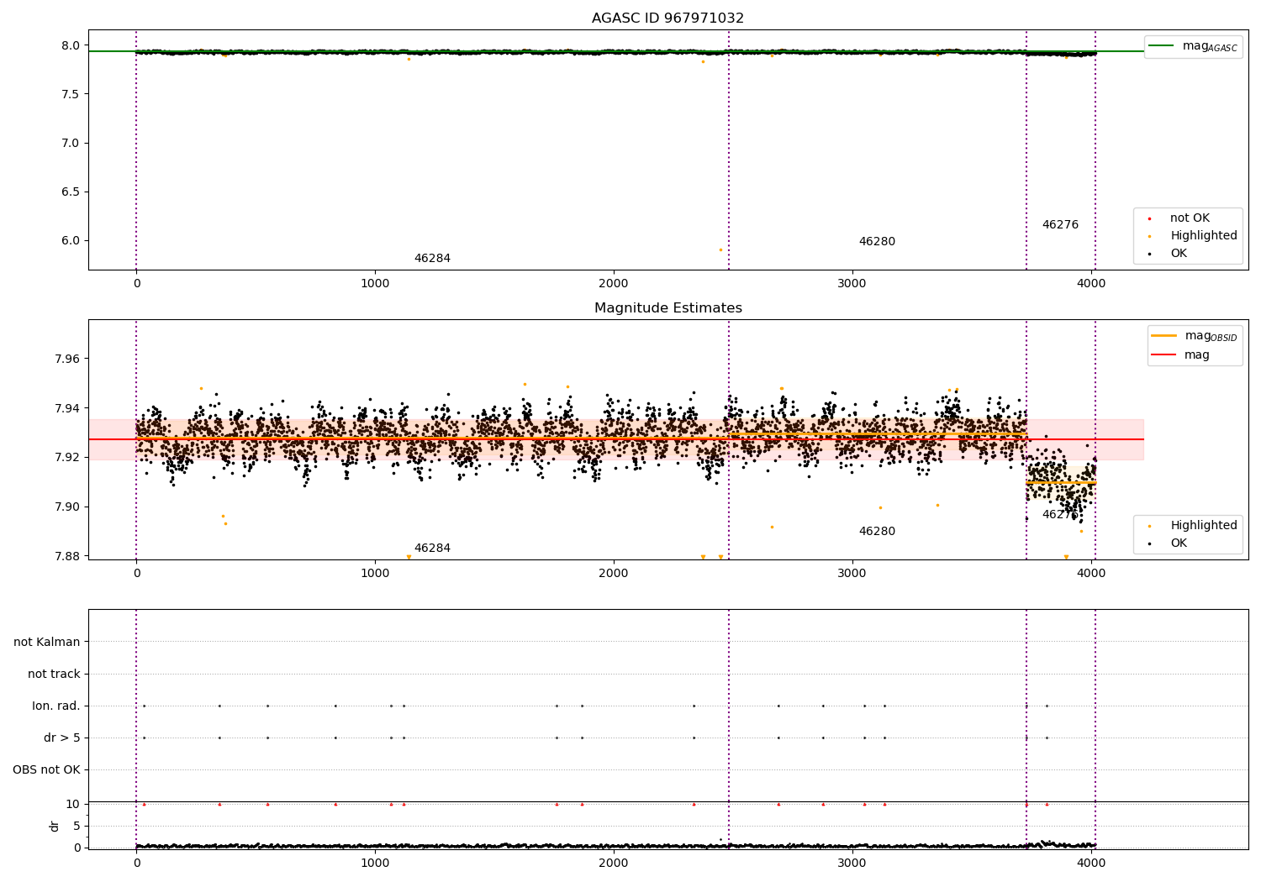
Task: Click orange outlier point near magnitude 5.9
Action: pyautogui.click(x=720, y=249)
